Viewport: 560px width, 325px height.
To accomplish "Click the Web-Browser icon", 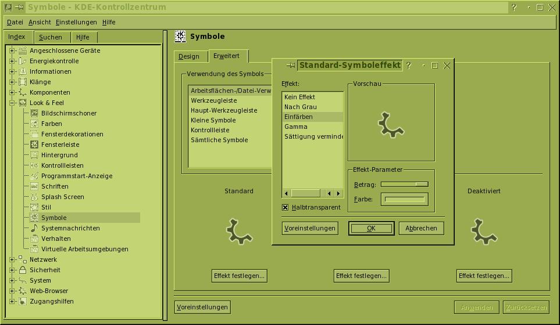I will 23,291.
